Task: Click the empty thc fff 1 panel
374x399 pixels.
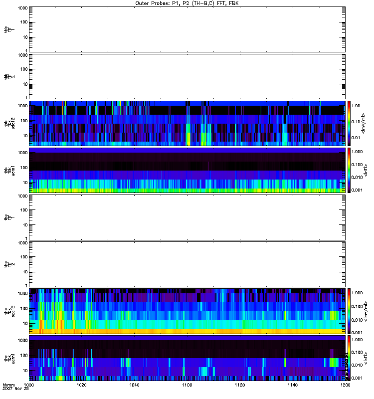Action: [x=187, y=217]
